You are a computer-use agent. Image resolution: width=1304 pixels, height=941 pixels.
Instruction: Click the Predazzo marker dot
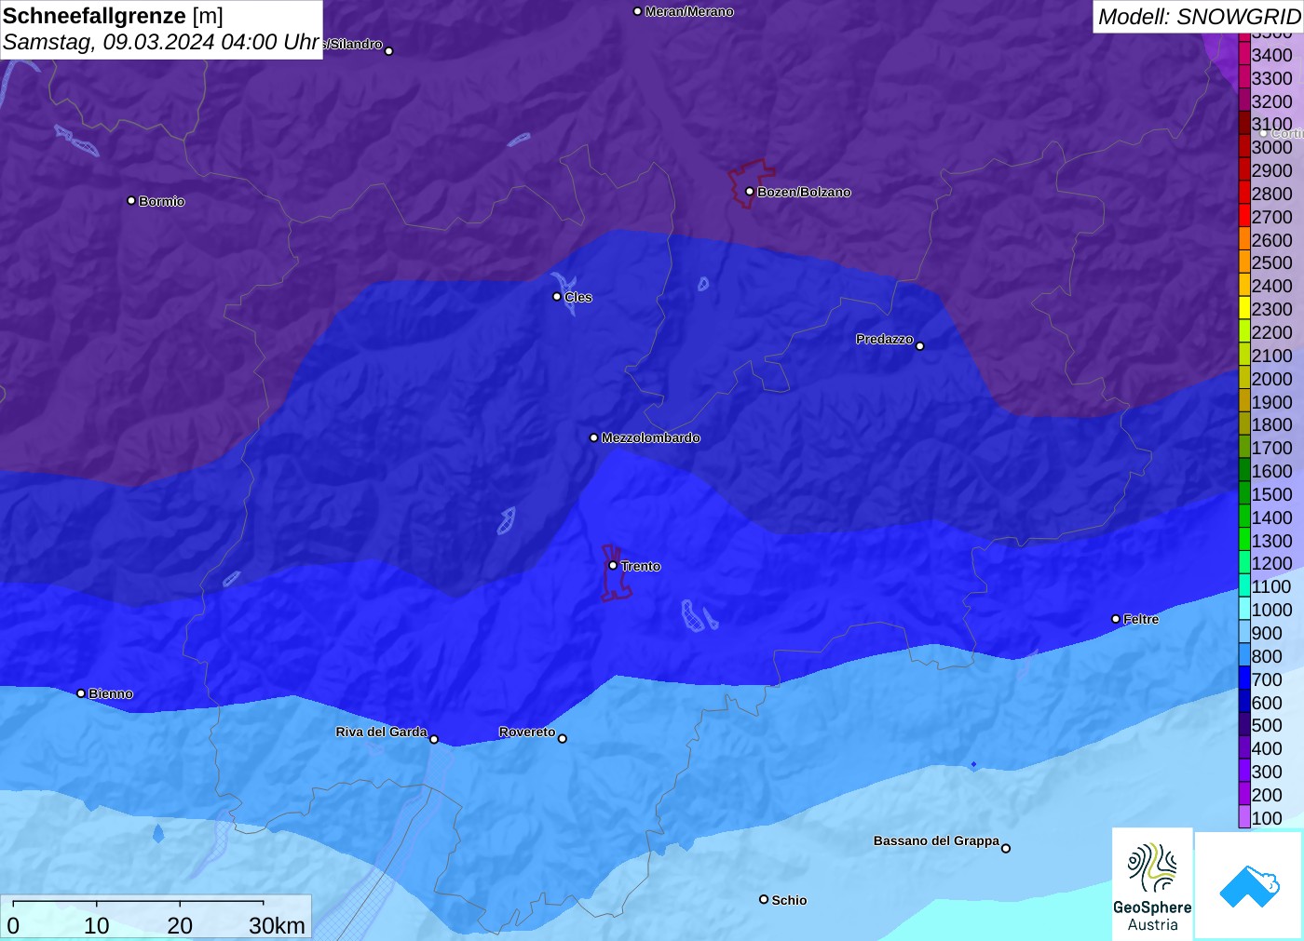(x=920, y=346)
